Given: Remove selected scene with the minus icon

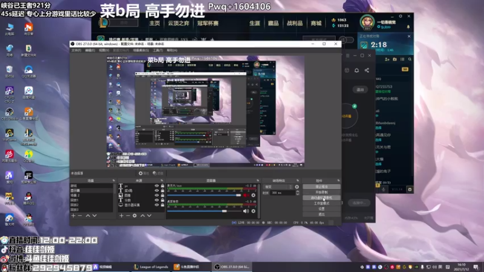Looking at the screenshot, I should [x=80, y=216].
